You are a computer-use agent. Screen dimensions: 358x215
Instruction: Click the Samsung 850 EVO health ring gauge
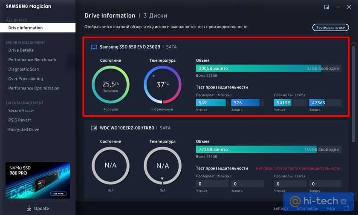pos(110,85)
